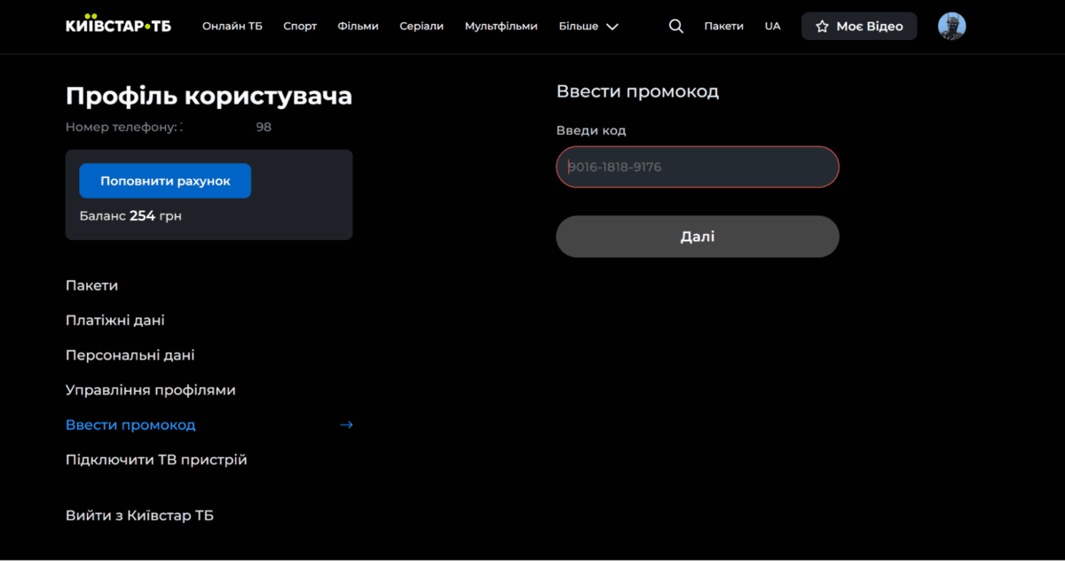Open Серіали section
Viewport: 1065px width, 561px height.
pos(422,27)
